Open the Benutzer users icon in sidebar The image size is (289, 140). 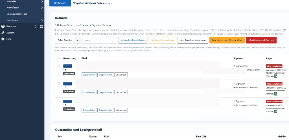tap(3, 26)
